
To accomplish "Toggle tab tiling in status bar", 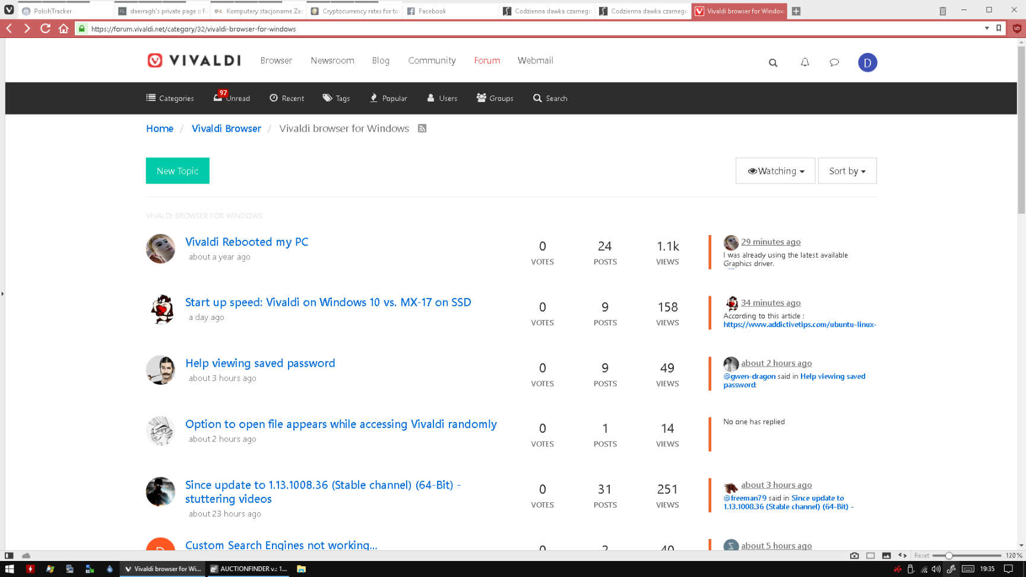I will (870, 556).
